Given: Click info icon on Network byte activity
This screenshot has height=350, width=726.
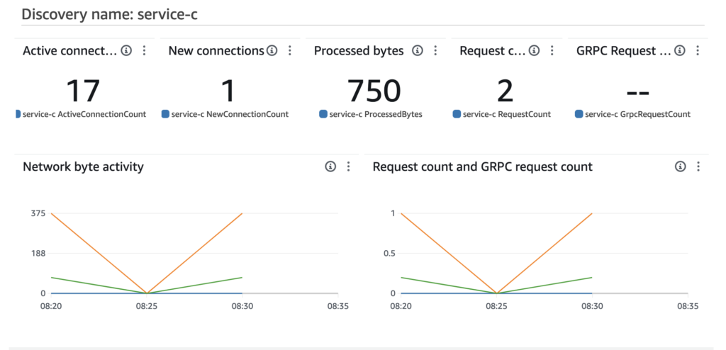Looking at the screenshot, I should (x=330, y=166).
